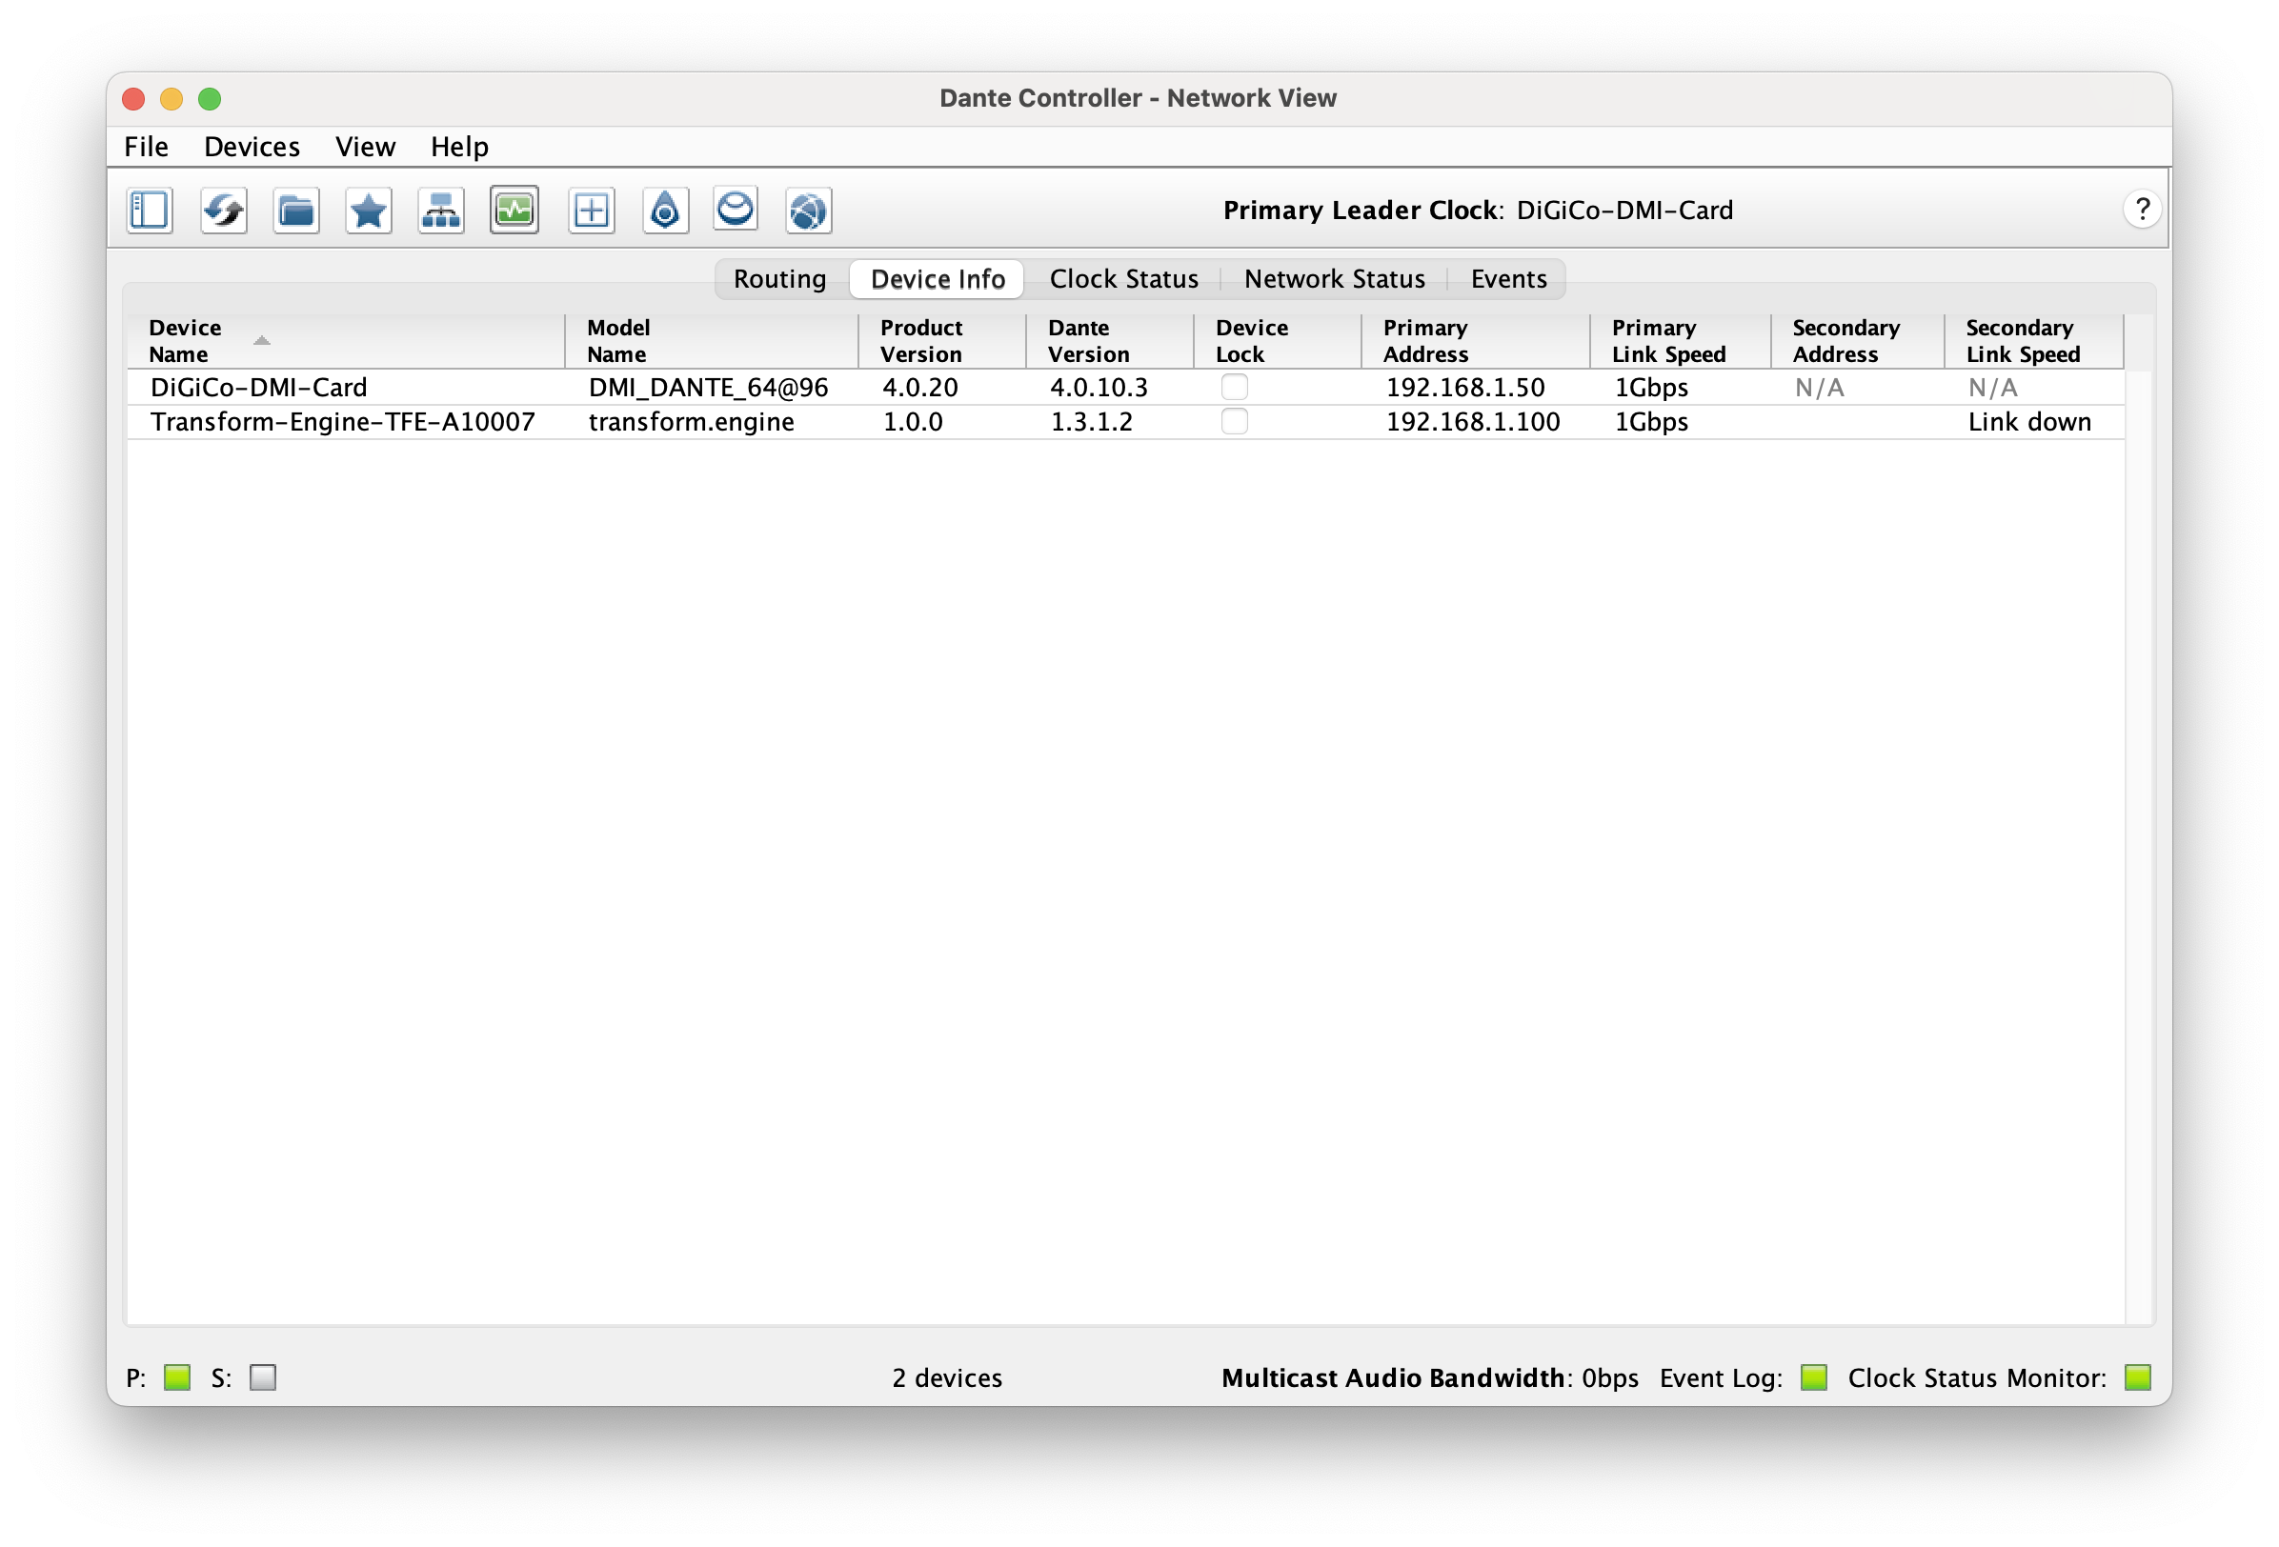
Task: Click the boxed plus icon in toolbar
Action: coord(592,210)
